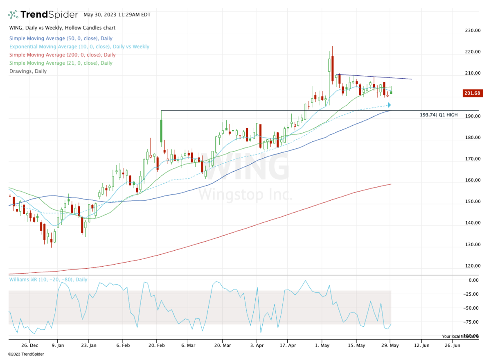Click the 20. Mar date axis label
The width and height of the screenshot is (491, 358).
pyautogui.click(x=222, y=345)
